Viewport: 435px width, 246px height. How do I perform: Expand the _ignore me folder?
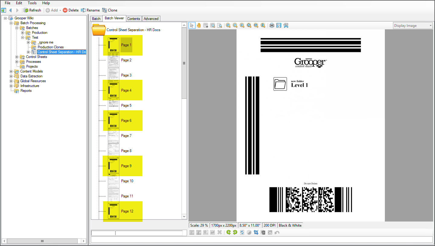click(28, 42)
